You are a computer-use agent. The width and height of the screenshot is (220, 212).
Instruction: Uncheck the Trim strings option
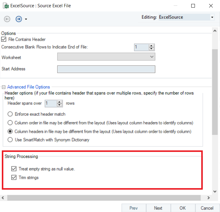[x=14, y=178]
